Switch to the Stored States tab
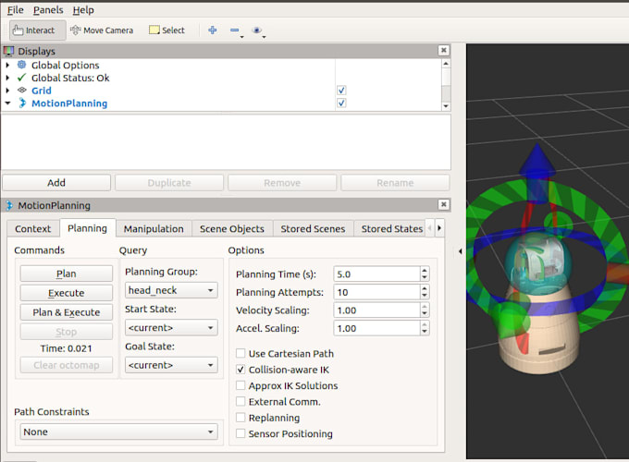 click(389, 229)
